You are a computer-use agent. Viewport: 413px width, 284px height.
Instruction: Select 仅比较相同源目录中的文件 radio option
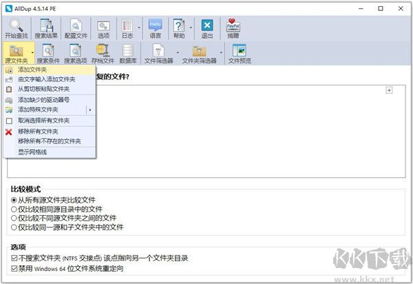coord(14,210)
